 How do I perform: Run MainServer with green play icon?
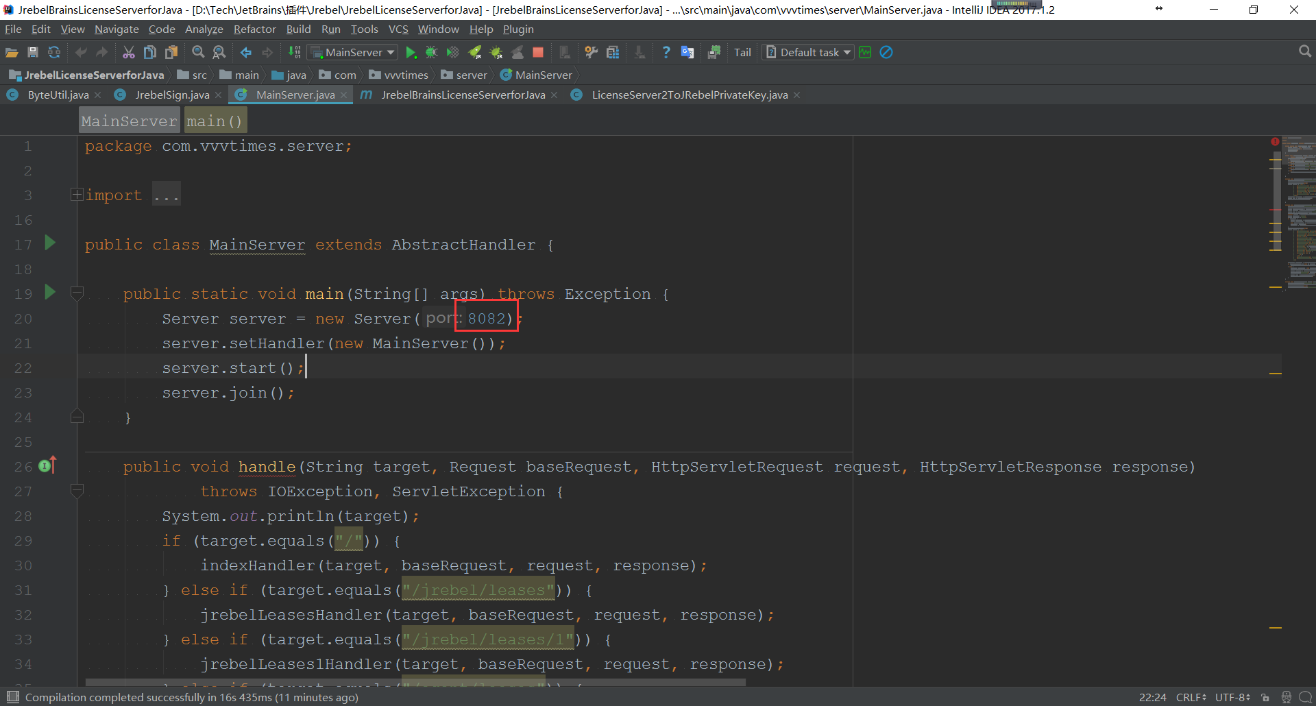(x=411, y=53)
